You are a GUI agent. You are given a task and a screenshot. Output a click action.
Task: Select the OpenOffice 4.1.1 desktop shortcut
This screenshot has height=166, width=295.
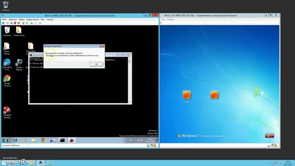[7, 65]
